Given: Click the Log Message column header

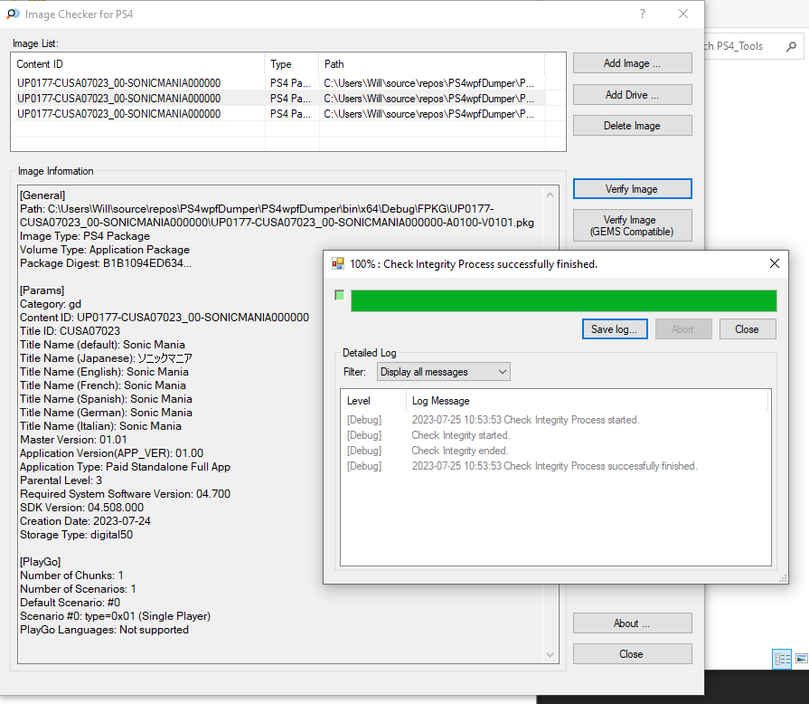Looking at the screenshot, I should [x=588, y=401].
